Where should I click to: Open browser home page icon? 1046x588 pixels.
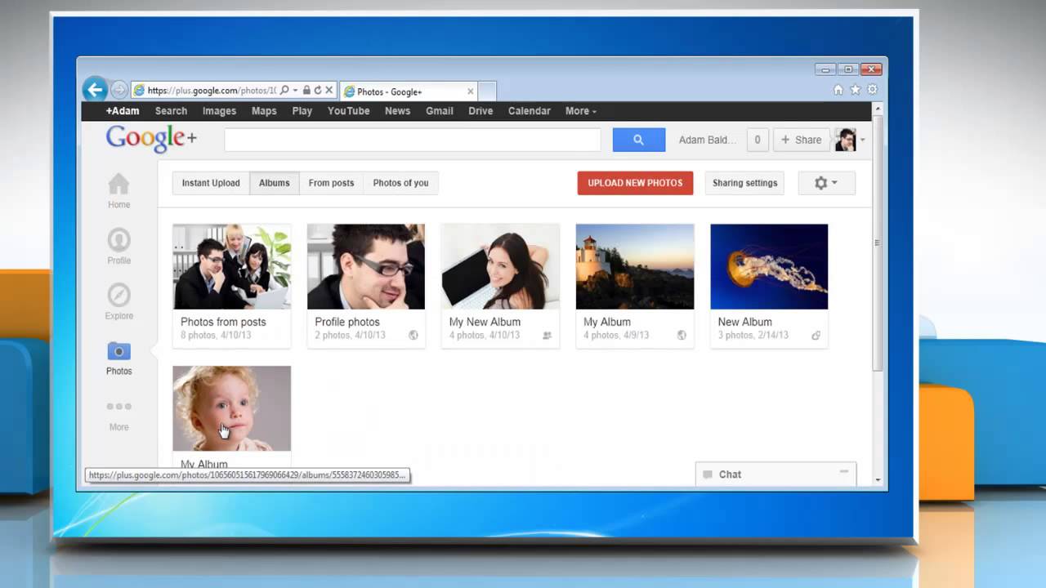pyautogui.click(x=838, y=90)
